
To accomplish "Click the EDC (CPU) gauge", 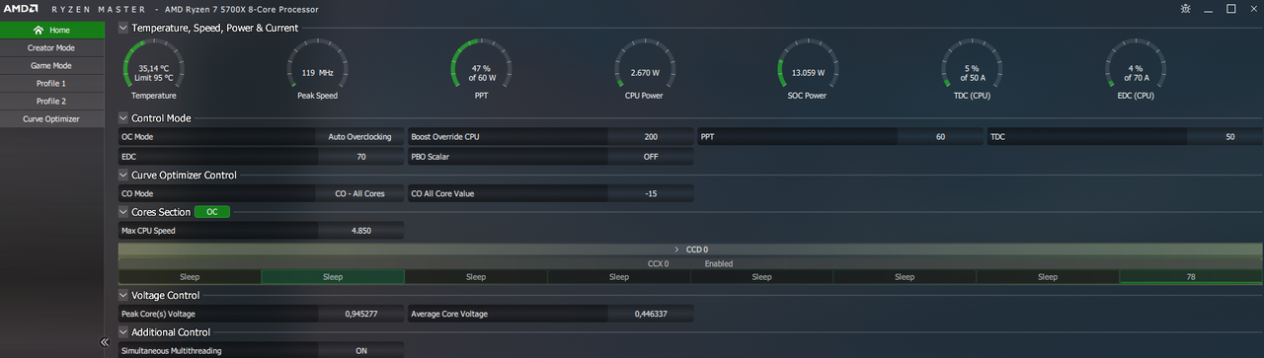I will 1136,69.
